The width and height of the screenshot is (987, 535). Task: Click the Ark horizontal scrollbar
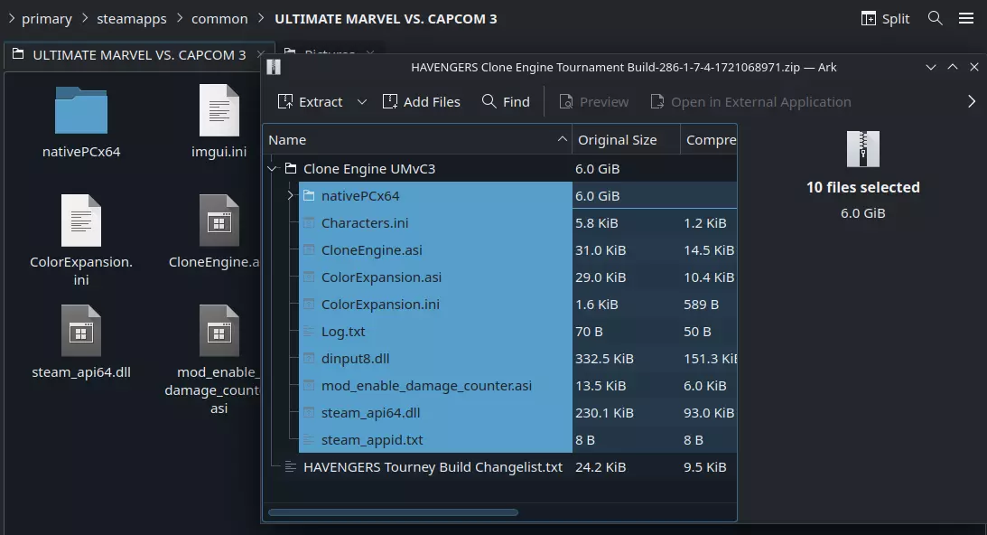tap(394, 512)
